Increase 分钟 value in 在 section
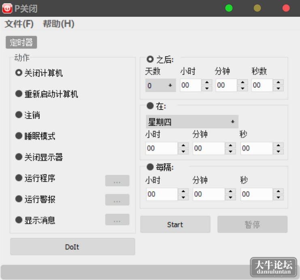This screenshot has height=280, width=300. pos(230,146)
